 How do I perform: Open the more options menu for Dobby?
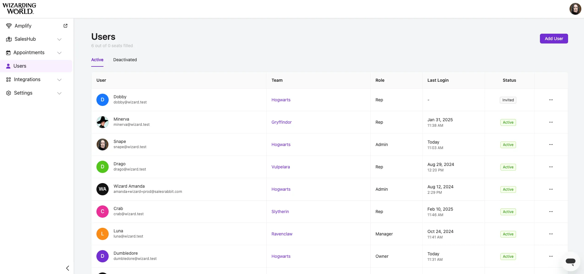[x=551, y=100]
